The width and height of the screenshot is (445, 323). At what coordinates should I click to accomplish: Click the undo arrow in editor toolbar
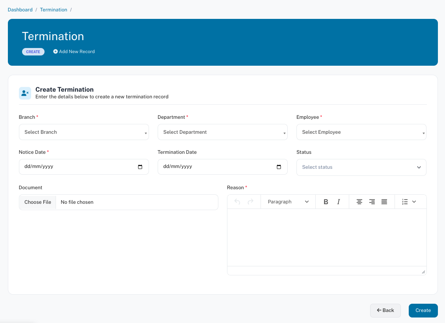pos(237,202)
